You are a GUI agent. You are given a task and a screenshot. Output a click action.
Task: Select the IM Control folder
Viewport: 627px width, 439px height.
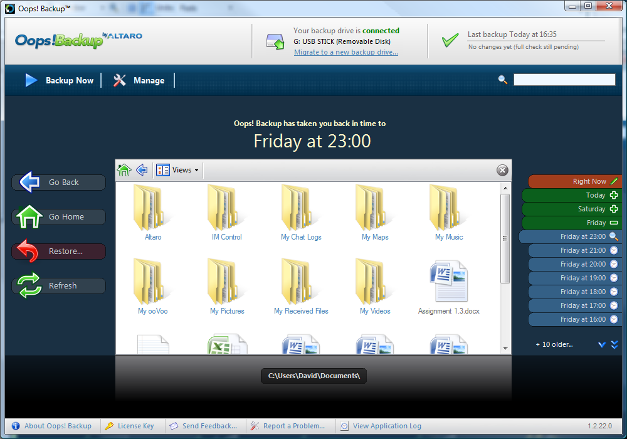coord(227,213)
